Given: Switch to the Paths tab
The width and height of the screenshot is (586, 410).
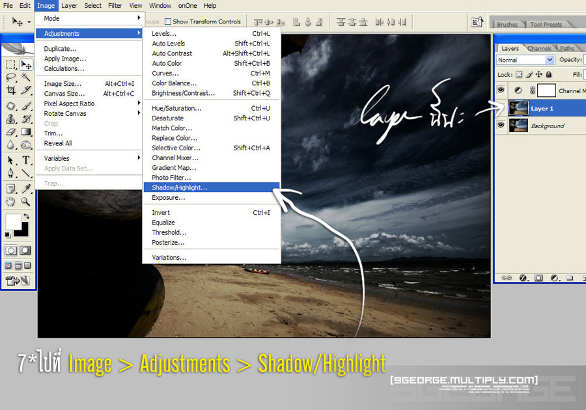Looking at the screenshot, I should 567,49.
